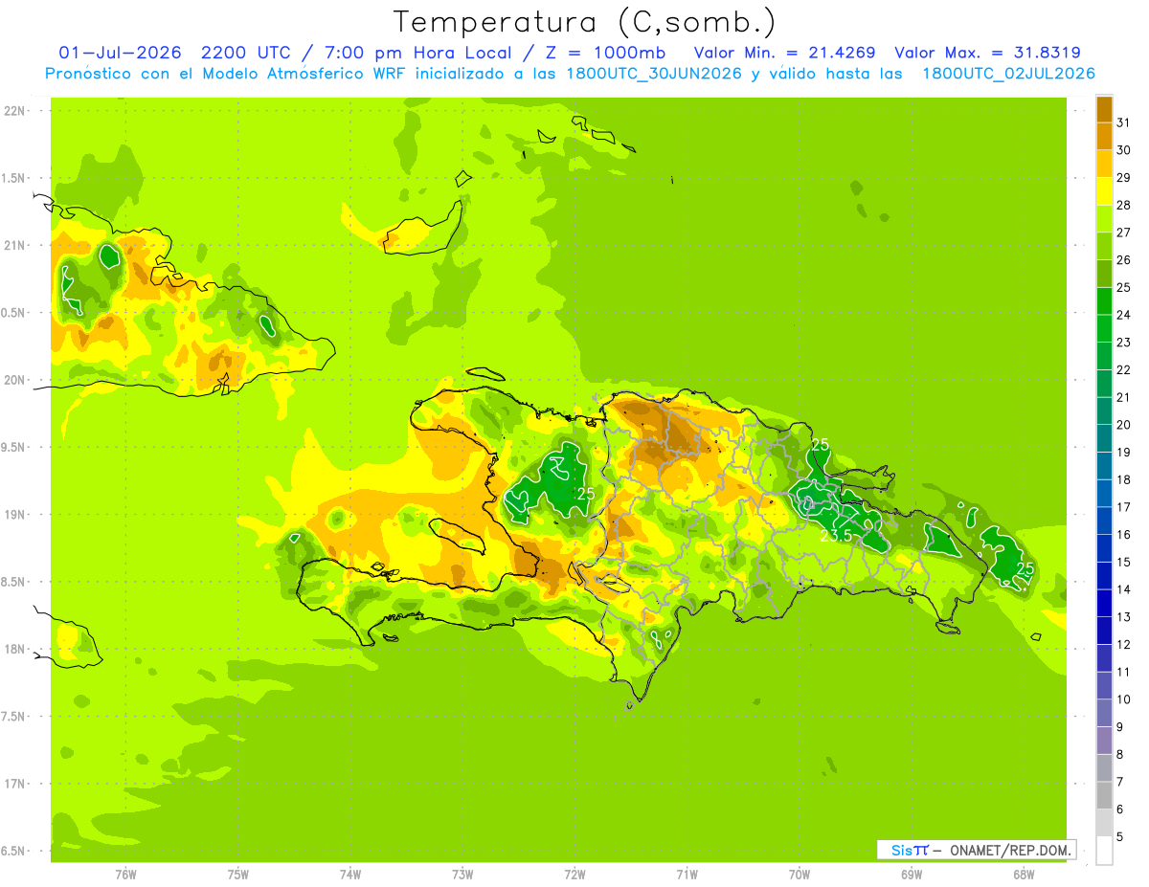The height and width of the screenshot is (887, 1149).
Task: Click the color scale label '27'
Action: tap(1123, 233)
